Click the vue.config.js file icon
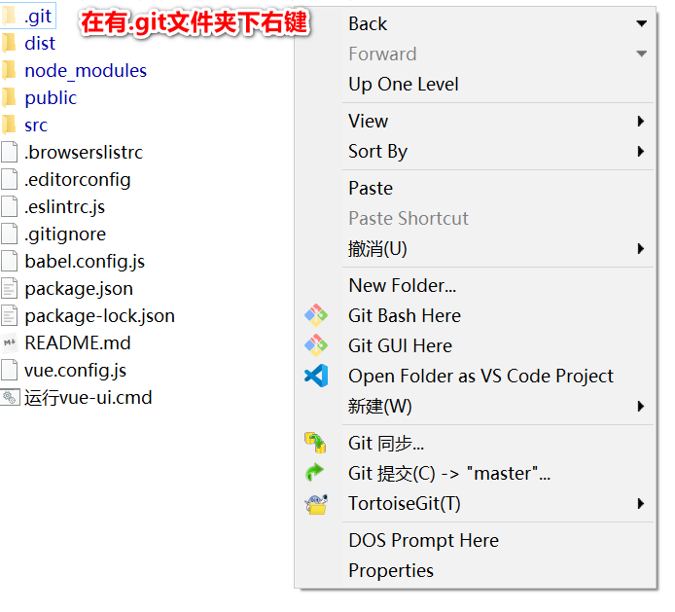Viewport: 675px width, 612px height. coord(10,370)
